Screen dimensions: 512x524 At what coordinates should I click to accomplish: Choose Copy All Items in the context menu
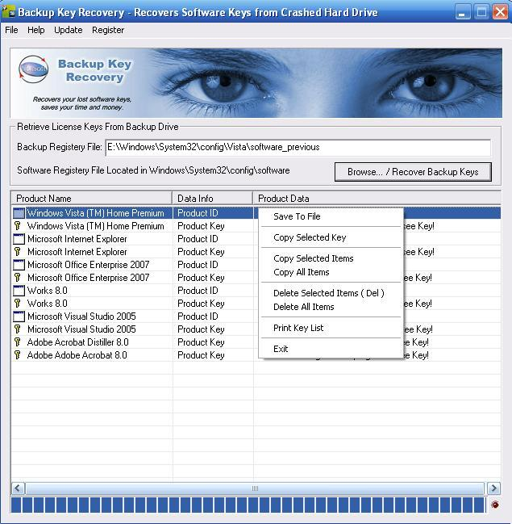331,272
